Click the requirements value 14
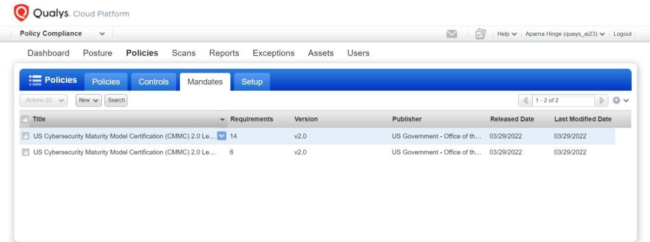 click(x=233, y=136)
